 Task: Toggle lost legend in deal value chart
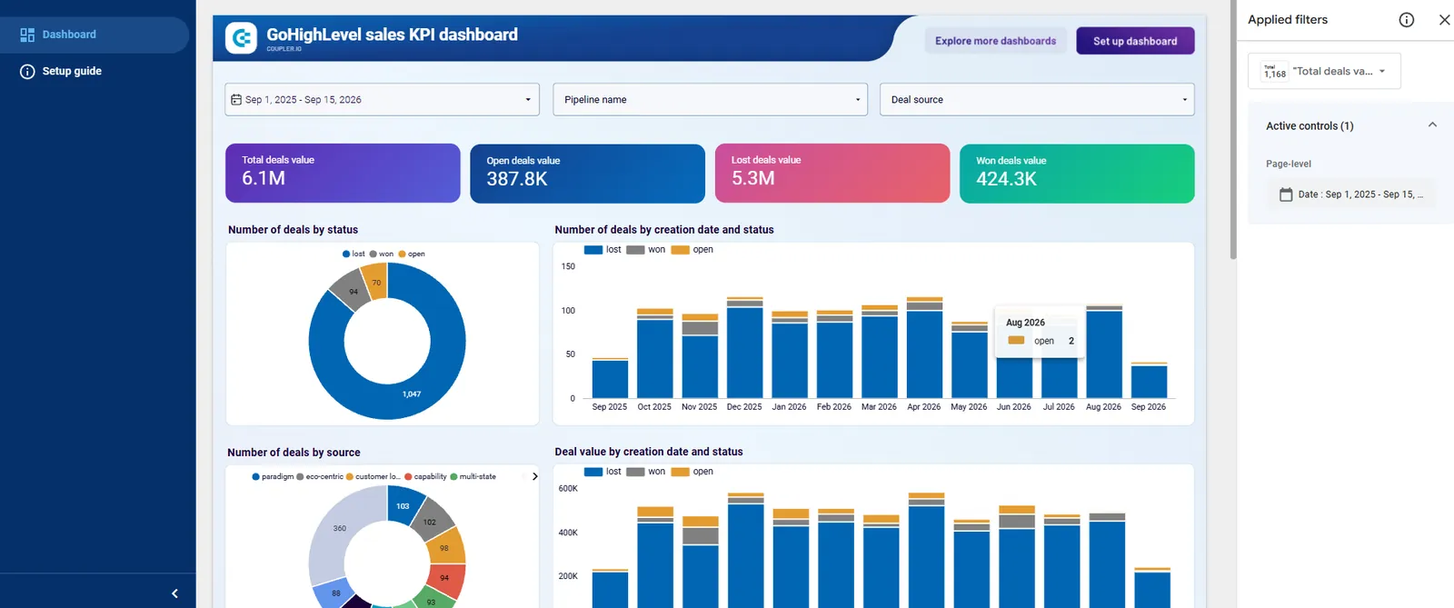[603, 472]
